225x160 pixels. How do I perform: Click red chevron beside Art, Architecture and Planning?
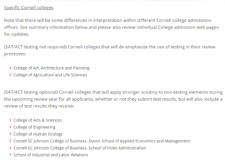[x=10, y=68]
